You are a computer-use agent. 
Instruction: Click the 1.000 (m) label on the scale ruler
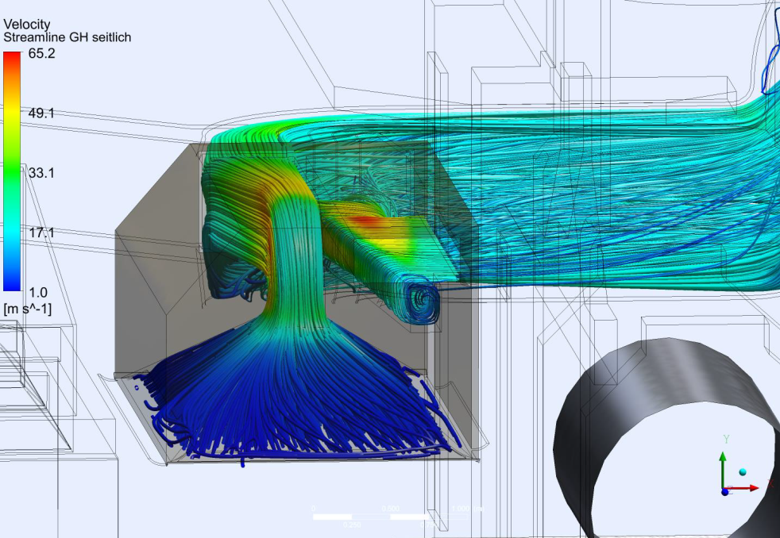[x=461, y=509]
